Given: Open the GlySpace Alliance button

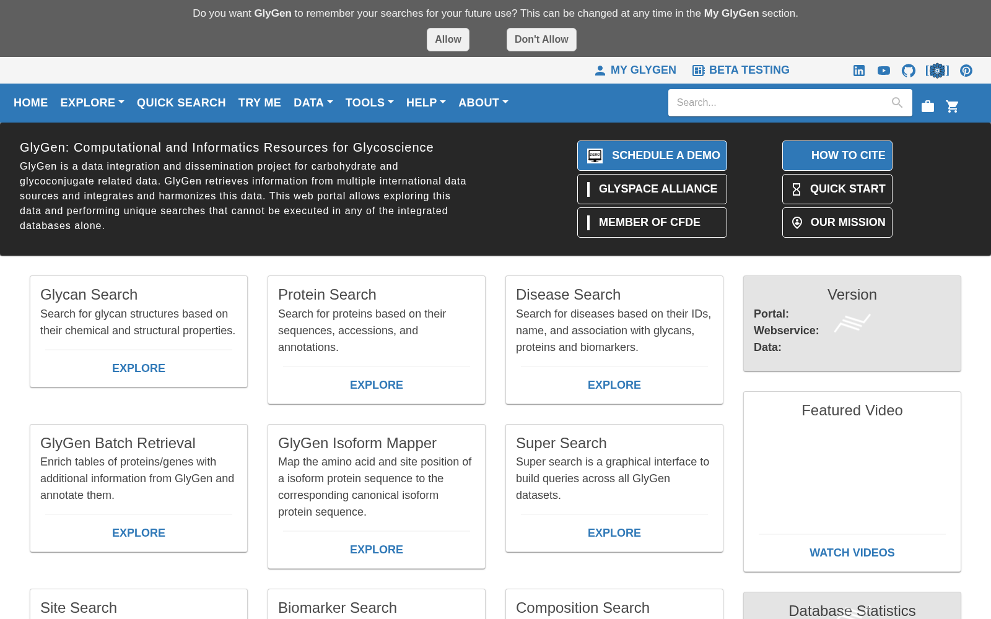Looking at the screenshot, I should pyautogui.click(x=652, y=189).
